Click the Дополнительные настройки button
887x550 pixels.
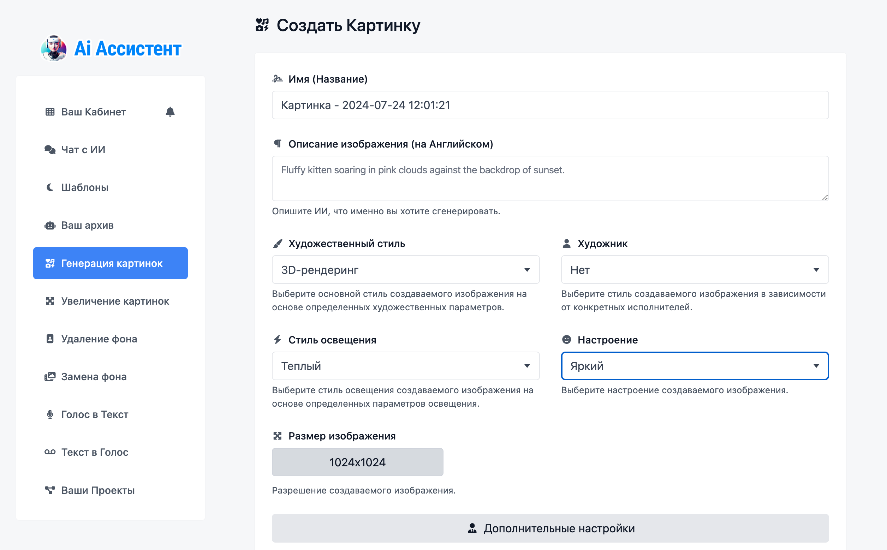550,528
